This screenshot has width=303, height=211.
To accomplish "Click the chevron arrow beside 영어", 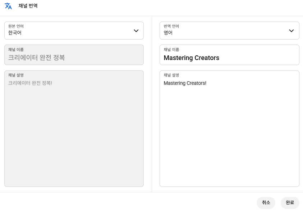I will point(291,31).
